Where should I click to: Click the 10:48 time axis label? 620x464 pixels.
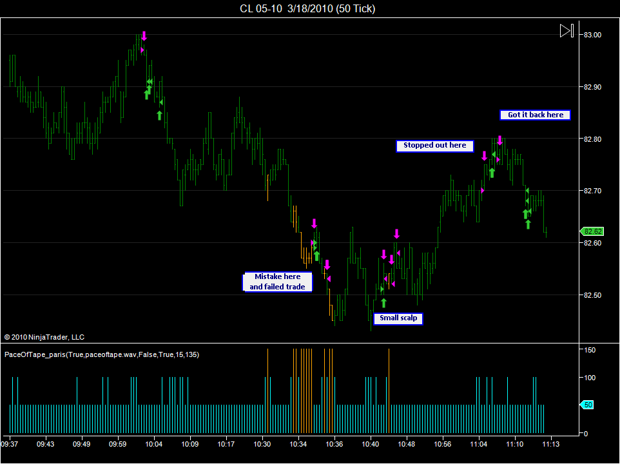click(x=407, y=444)
